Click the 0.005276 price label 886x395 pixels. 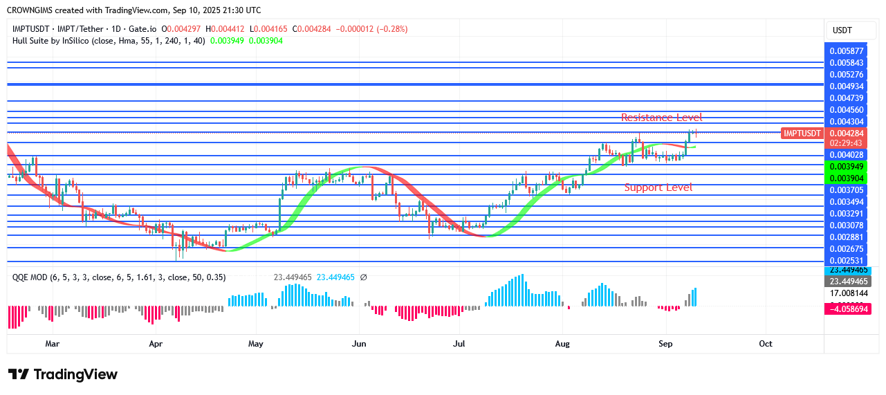click(x=847, y=74)
